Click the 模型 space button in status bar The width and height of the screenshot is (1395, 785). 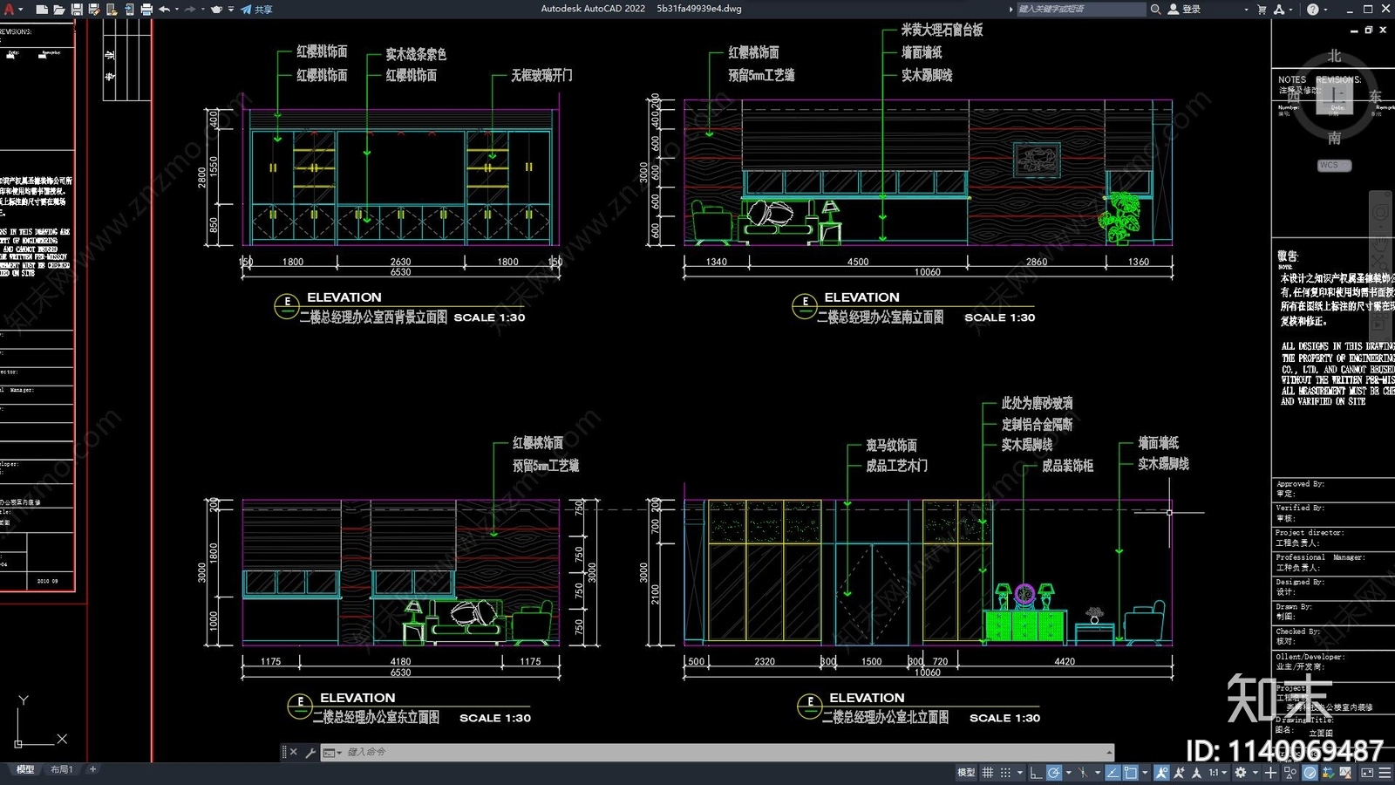coord(966,773)
